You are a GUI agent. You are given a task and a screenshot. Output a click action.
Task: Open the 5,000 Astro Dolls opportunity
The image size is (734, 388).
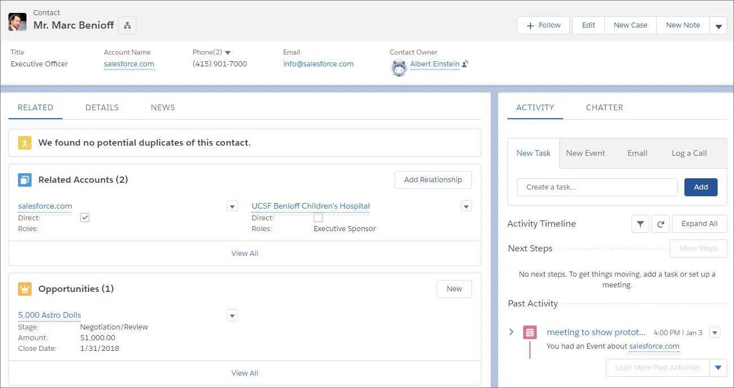point(50,315)
